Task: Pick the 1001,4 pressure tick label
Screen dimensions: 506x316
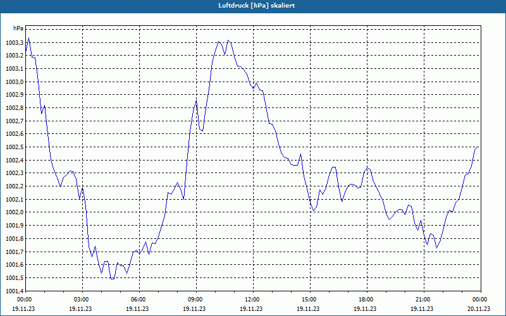Action: [x=15, y=291]
